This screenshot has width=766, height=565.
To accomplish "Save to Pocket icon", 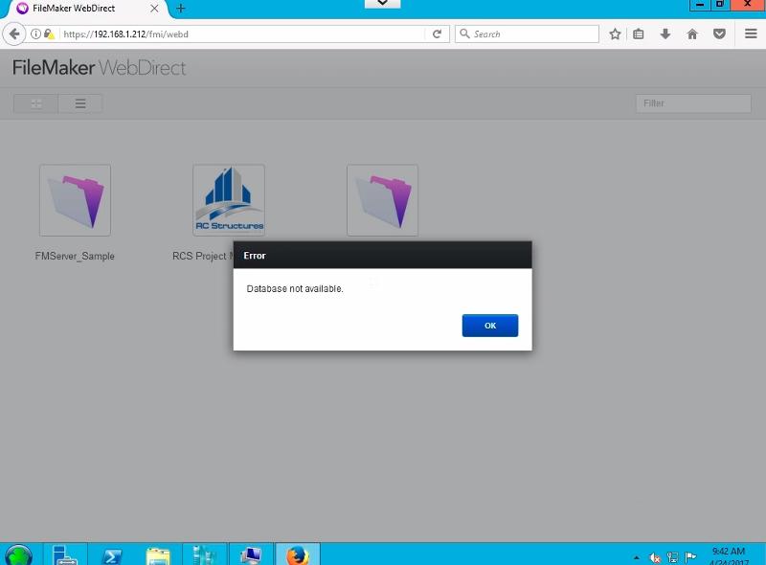I will pyautogui.click(x=719, y=34).
